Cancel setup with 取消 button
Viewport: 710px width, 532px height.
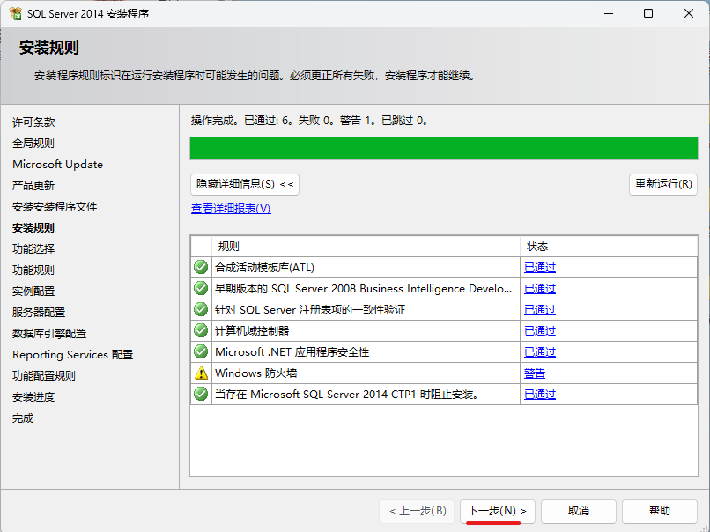pyautogui.click(x=578, y=511)
